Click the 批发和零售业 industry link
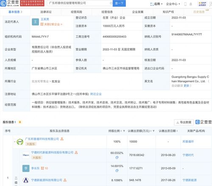The width and height of the screenshot is (212, 186). [40, 81]
